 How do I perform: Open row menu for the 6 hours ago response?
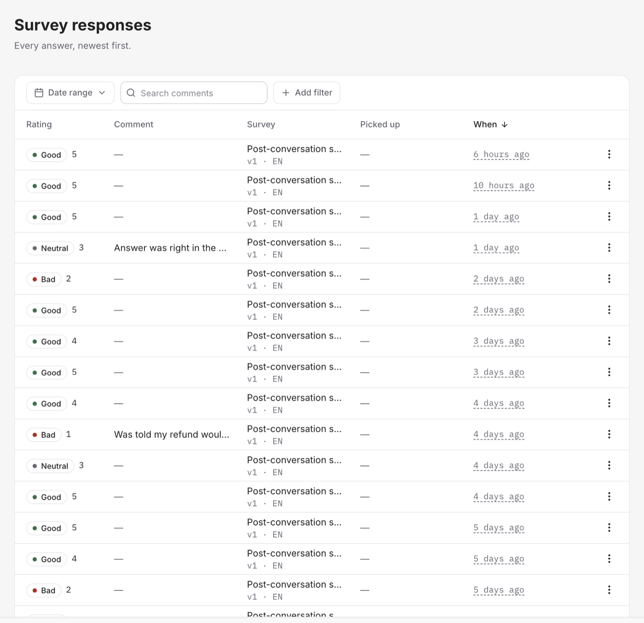[609, 154]
